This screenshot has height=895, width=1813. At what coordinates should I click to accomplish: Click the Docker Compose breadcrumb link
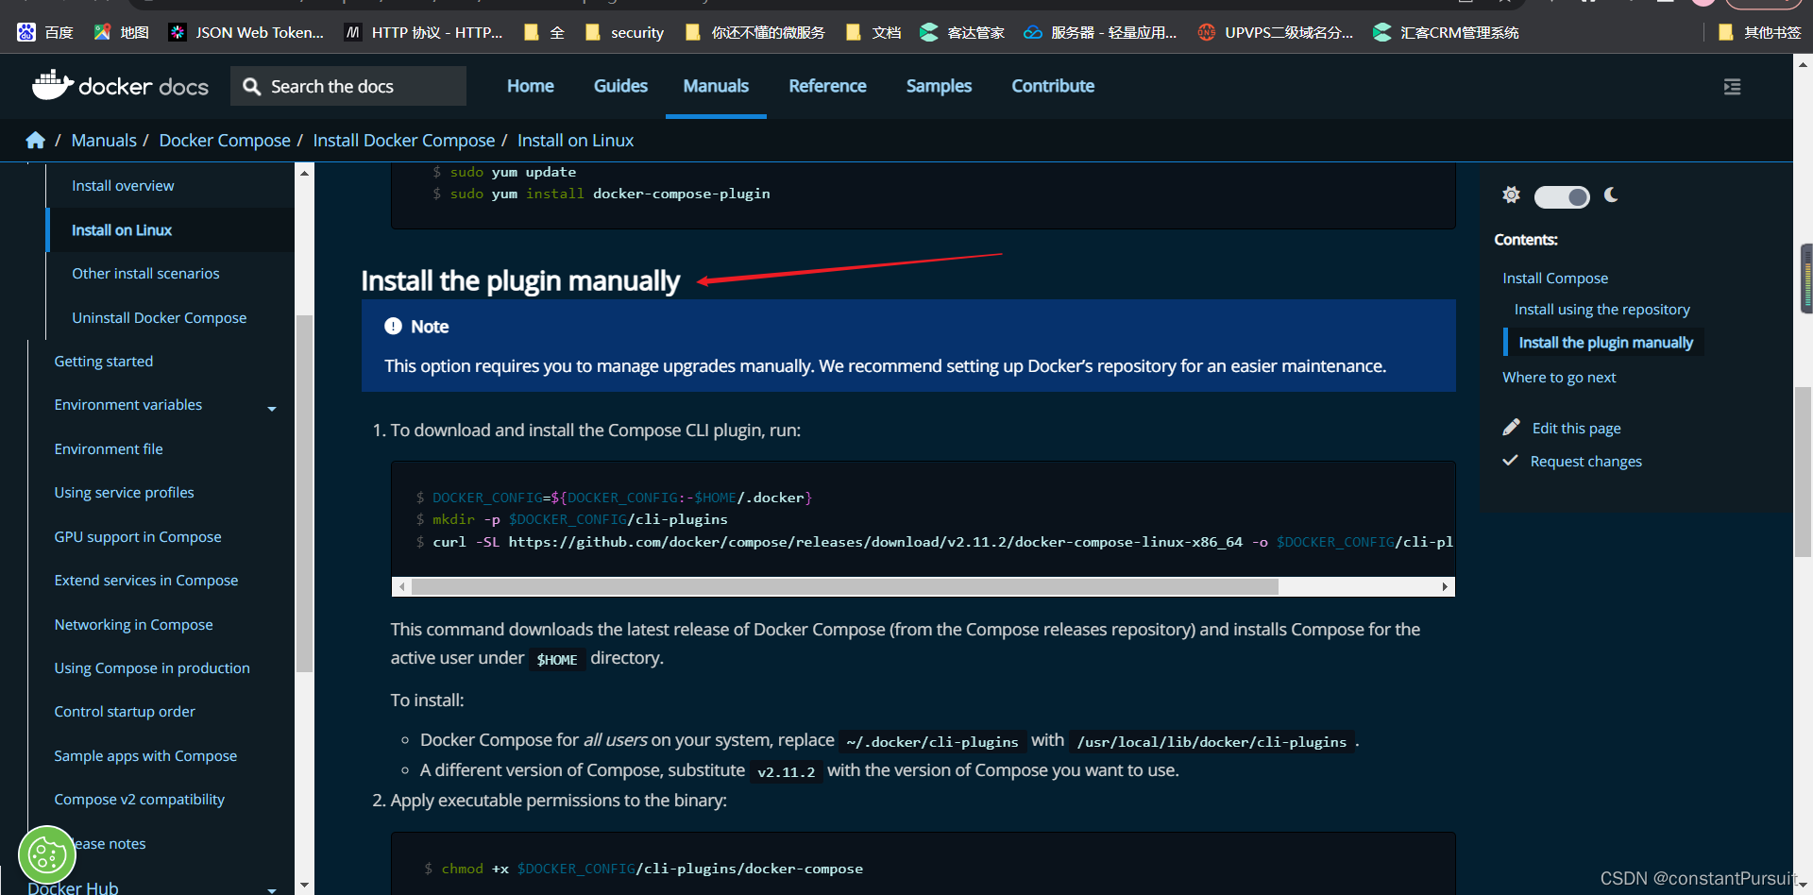225,141
